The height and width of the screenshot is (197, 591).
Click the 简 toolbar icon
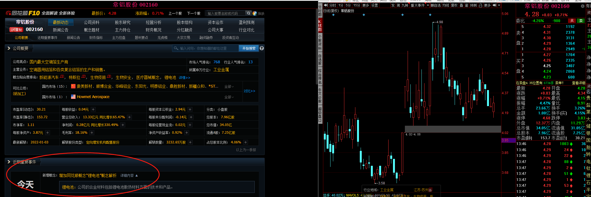(x=398, y=5)
